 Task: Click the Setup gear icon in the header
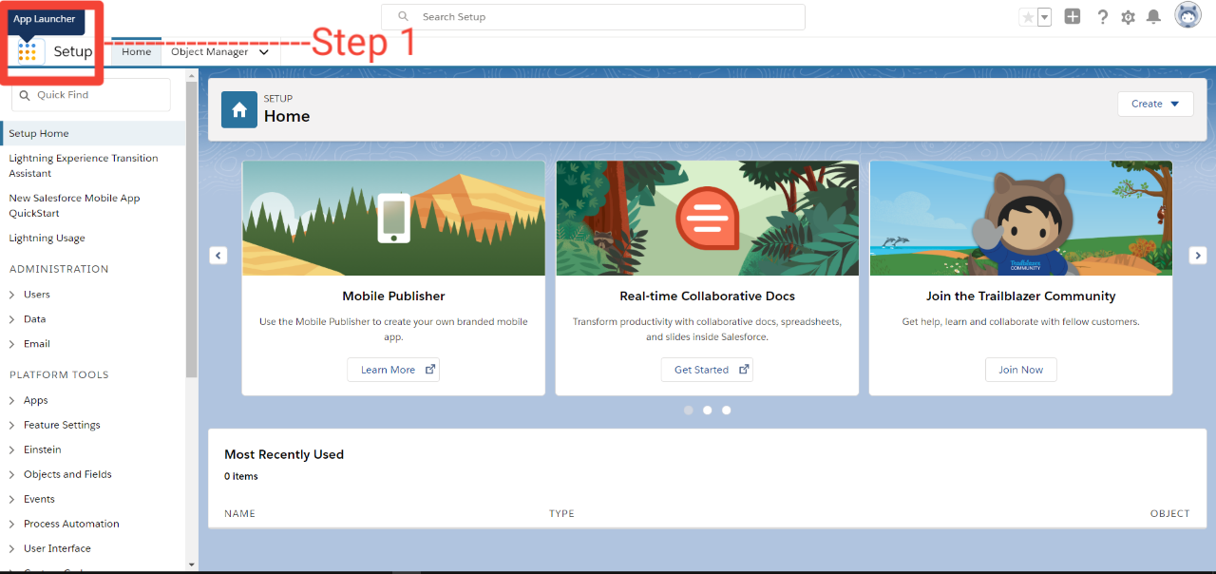pyautogui.click(x=1128, y=16)
